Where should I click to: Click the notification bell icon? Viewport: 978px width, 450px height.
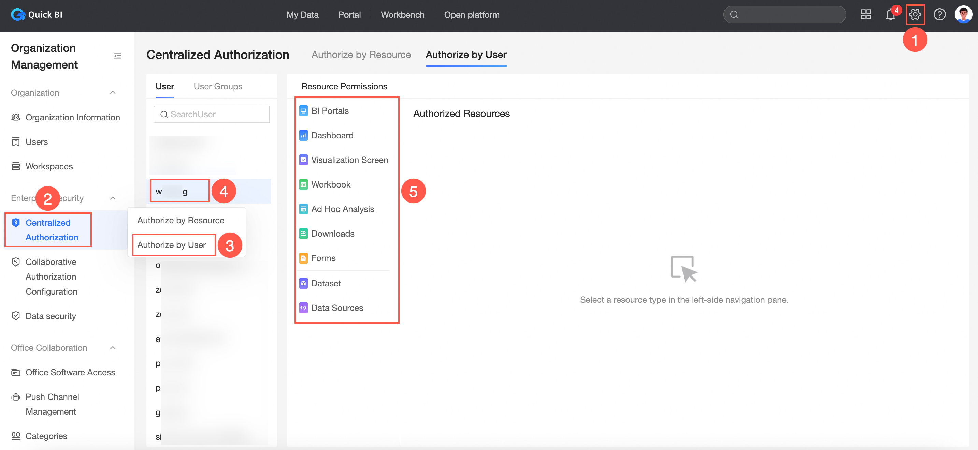coord(890,14)
